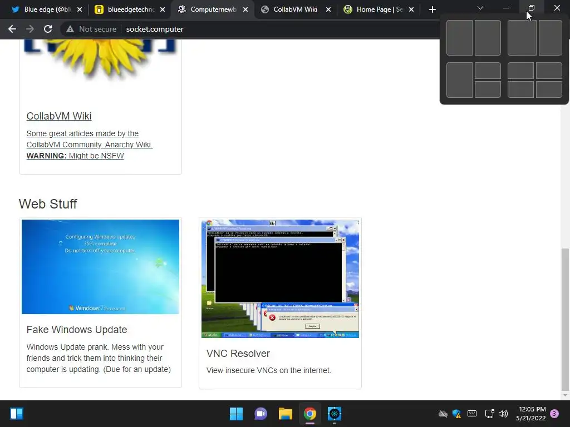Snap window to top-right quadrant of four-grid layout
The height and width of the screenshot is (427, 570).
pyautogui.click(x=549, y=71)
